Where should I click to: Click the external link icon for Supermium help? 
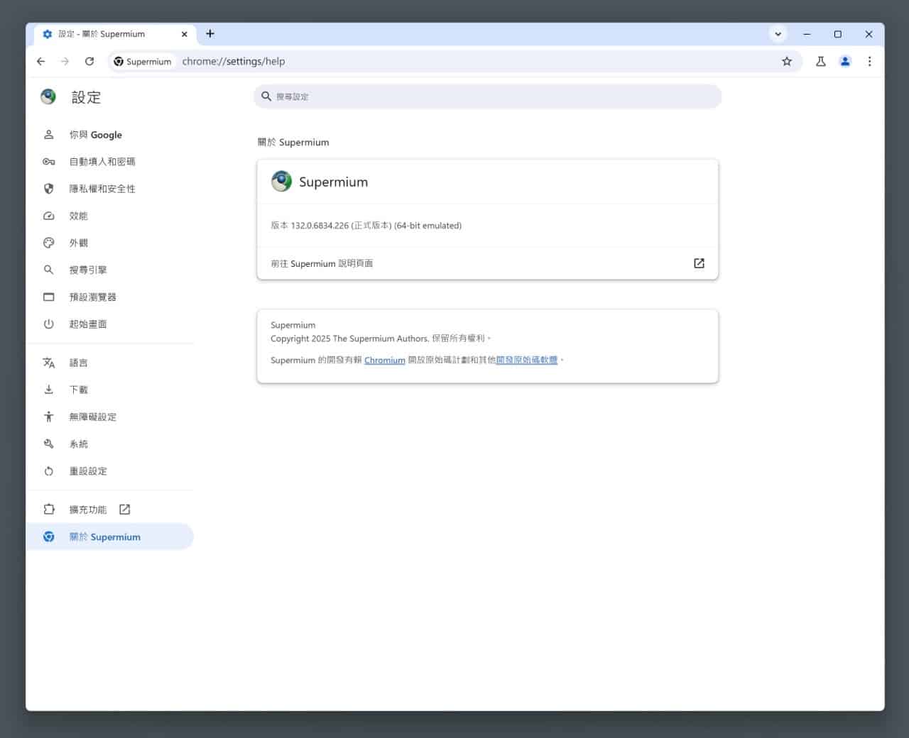tap(699, 263)
